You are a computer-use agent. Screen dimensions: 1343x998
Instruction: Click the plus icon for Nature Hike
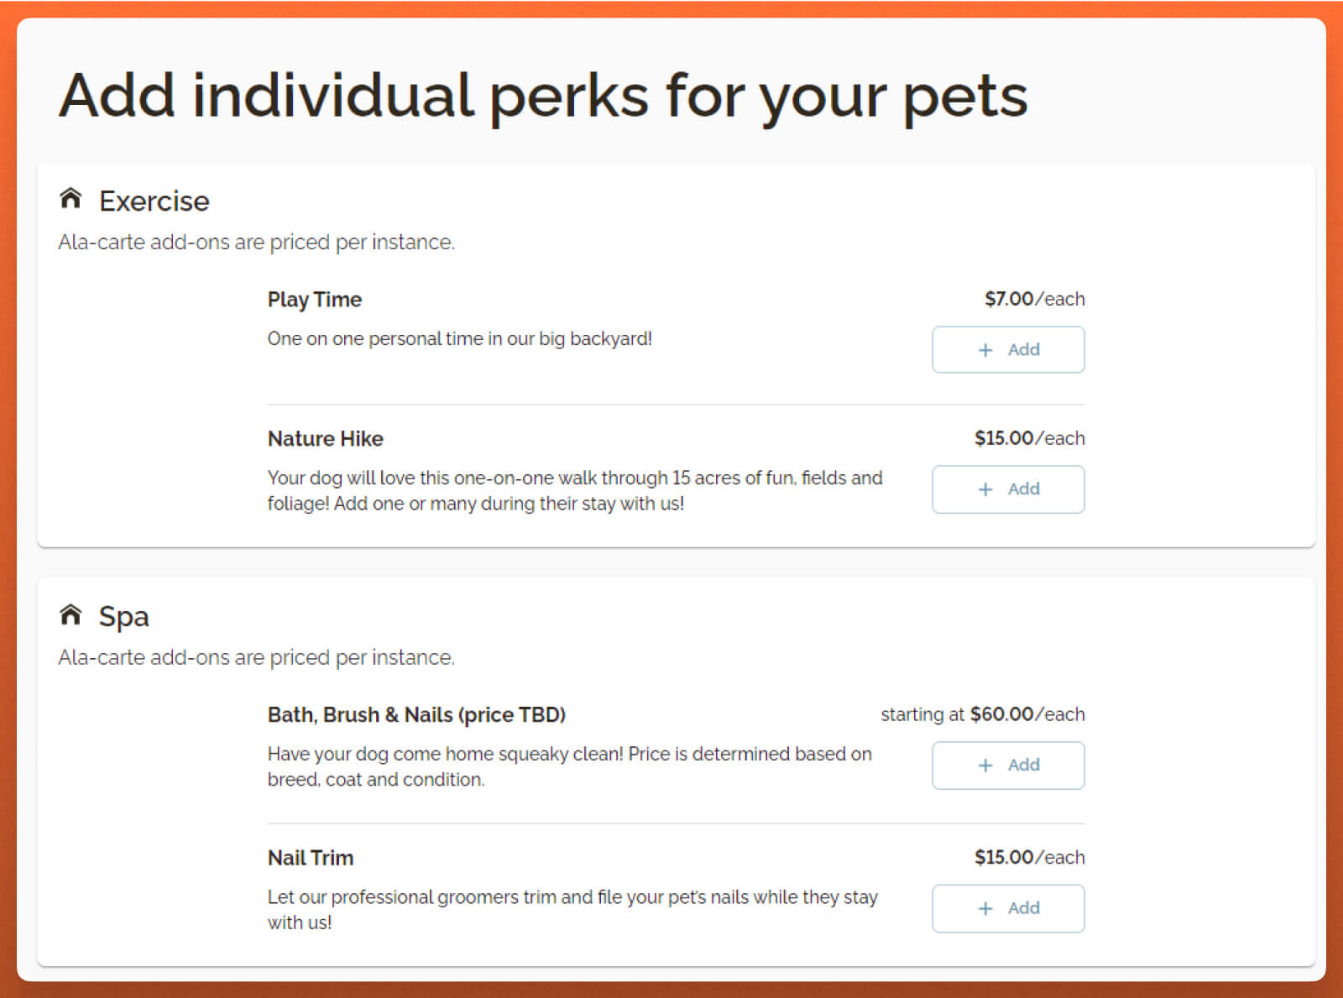[x=985, y=489]
